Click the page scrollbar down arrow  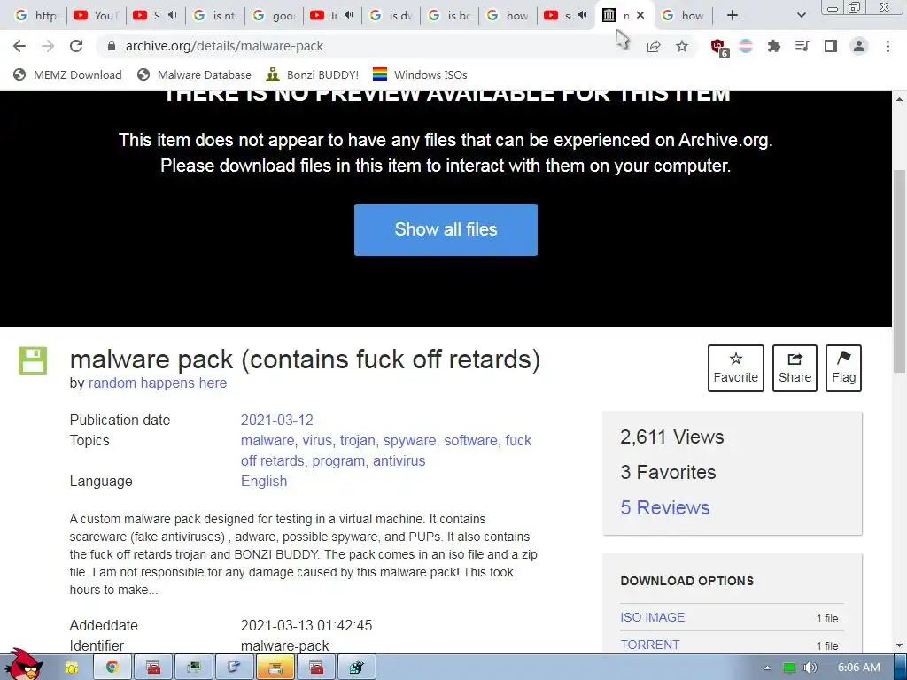(900, 645)
